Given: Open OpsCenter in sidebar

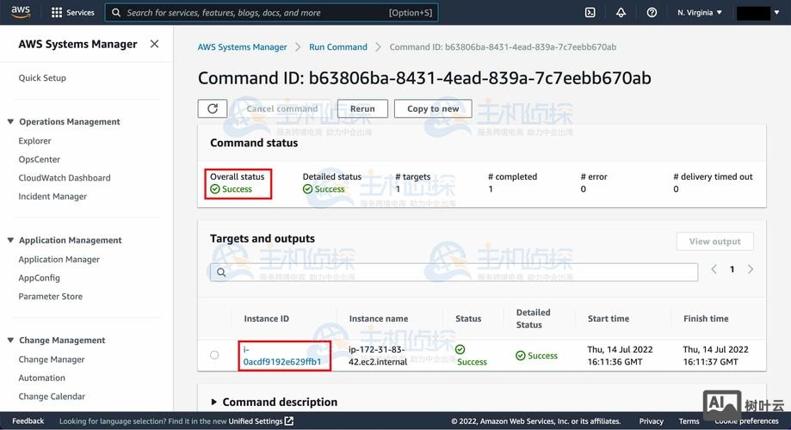Looking at the screenshot, I should pos(40,159).
